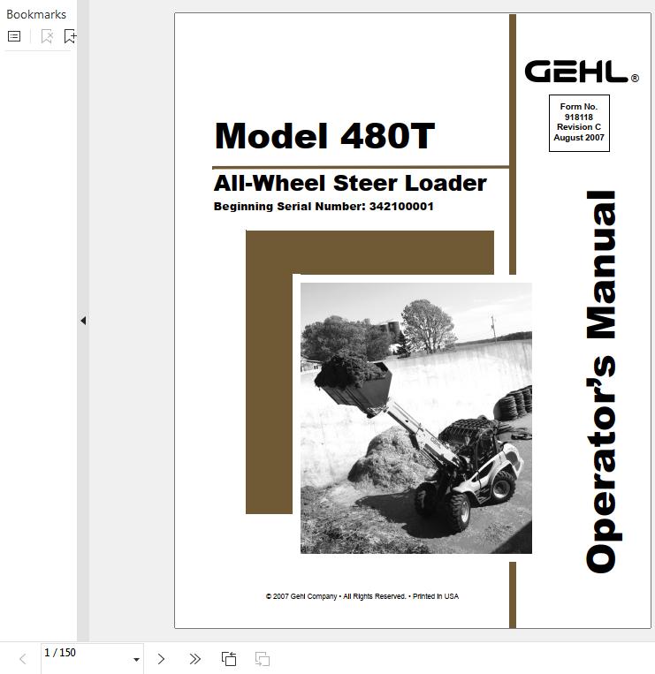Click the GEHL logo
This screenshot has height=674, width=655.
[582, 72]
